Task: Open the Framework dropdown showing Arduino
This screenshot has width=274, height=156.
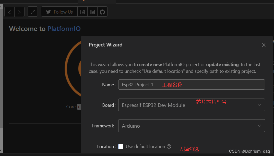Action: (x=192, y=126)
